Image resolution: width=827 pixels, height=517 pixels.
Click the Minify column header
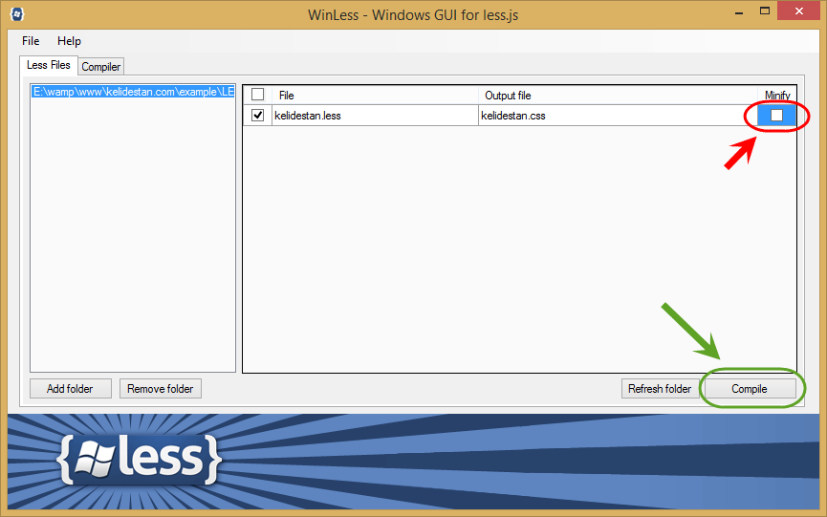(x=777, y=96)
